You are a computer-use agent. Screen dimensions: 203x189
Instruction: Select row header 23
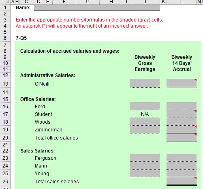click(x=5, y=158)
